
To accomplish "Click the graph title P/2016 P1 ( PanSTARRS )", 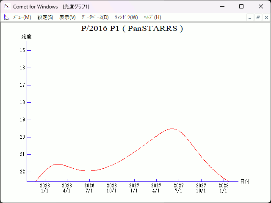I will point(132,28).
